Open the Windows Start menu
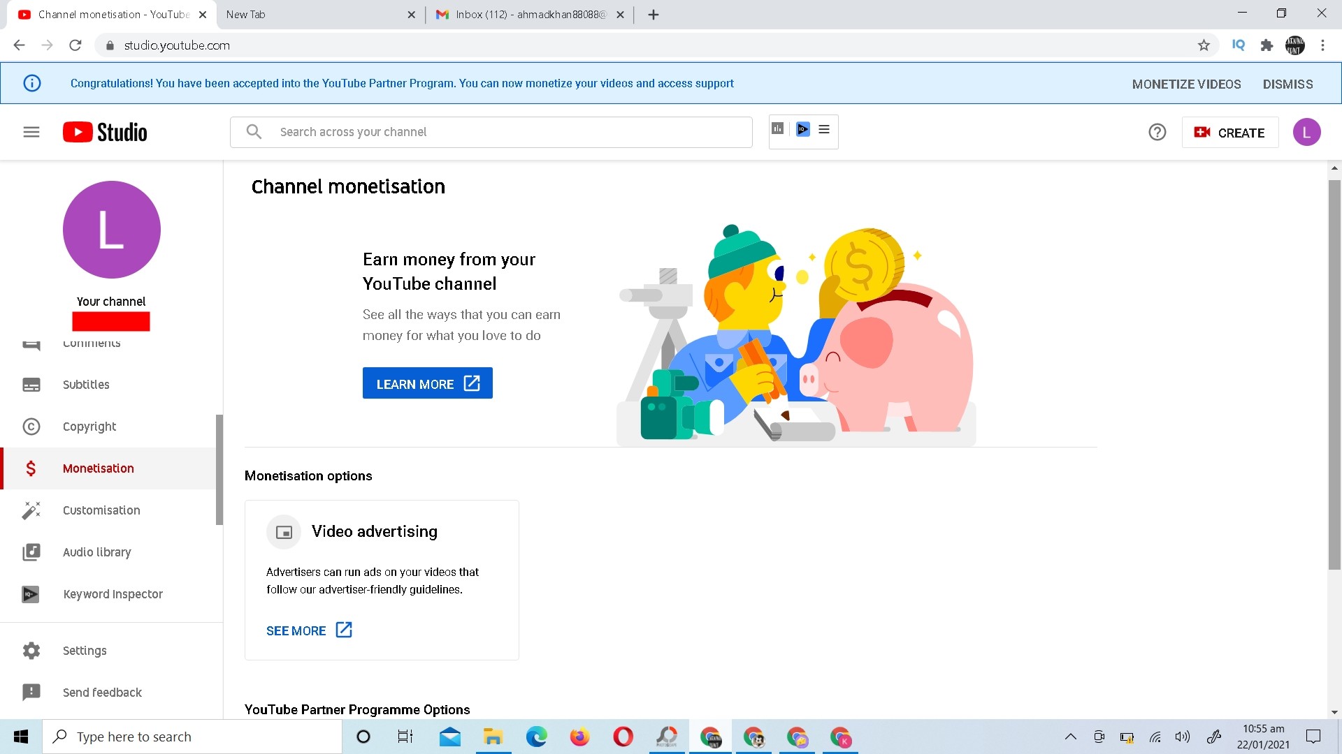The height and width of the screenshot is (754, 1342). [21, 737]
